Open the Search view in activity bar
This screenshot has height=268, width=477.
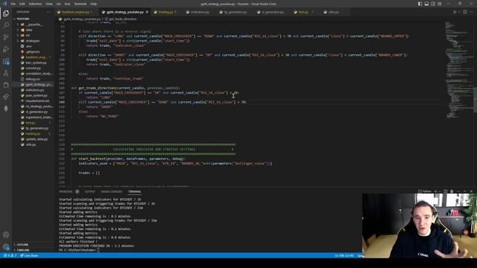pos(6,25)
